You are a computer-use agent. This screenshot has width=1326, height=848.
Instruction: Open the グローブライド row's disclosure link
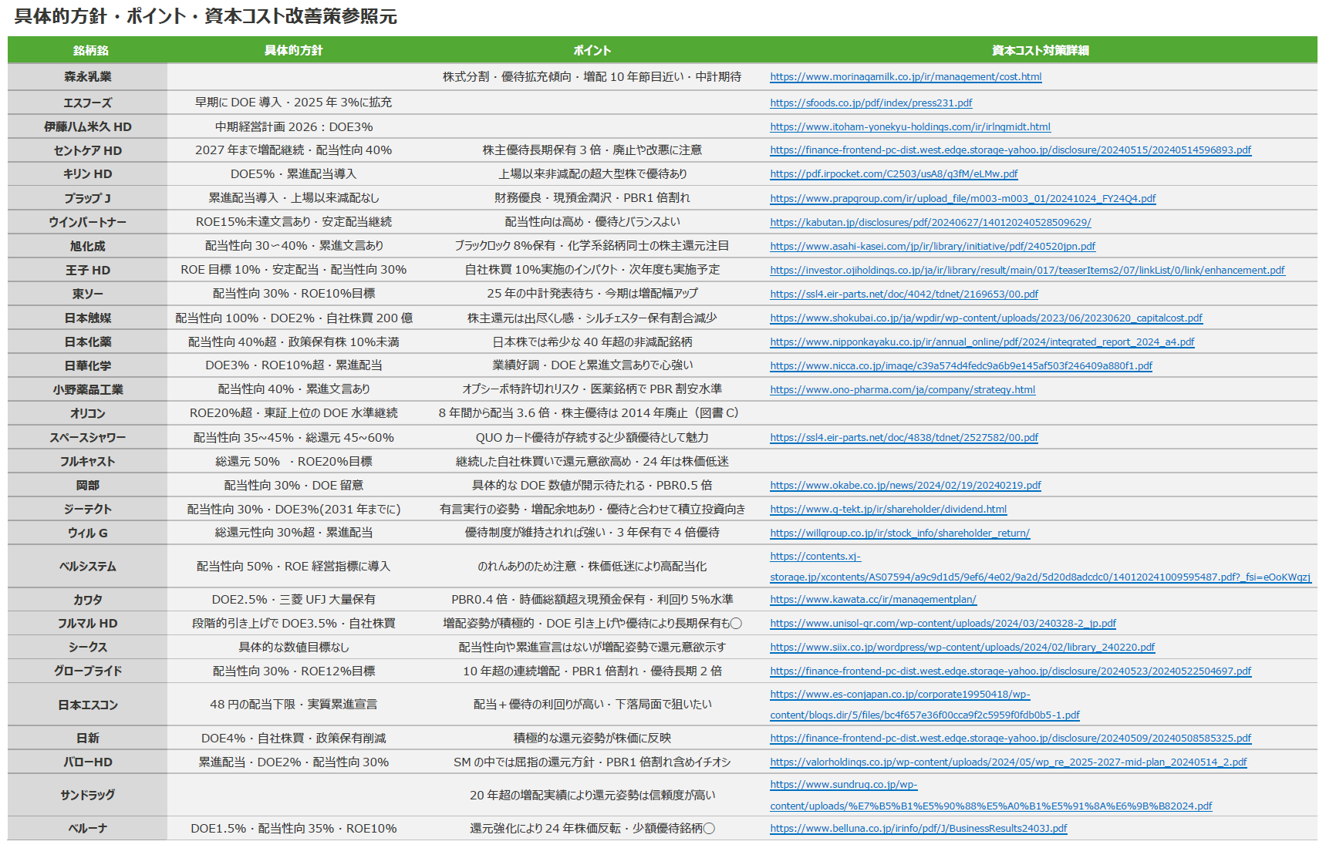click(x=1011, y=671)
